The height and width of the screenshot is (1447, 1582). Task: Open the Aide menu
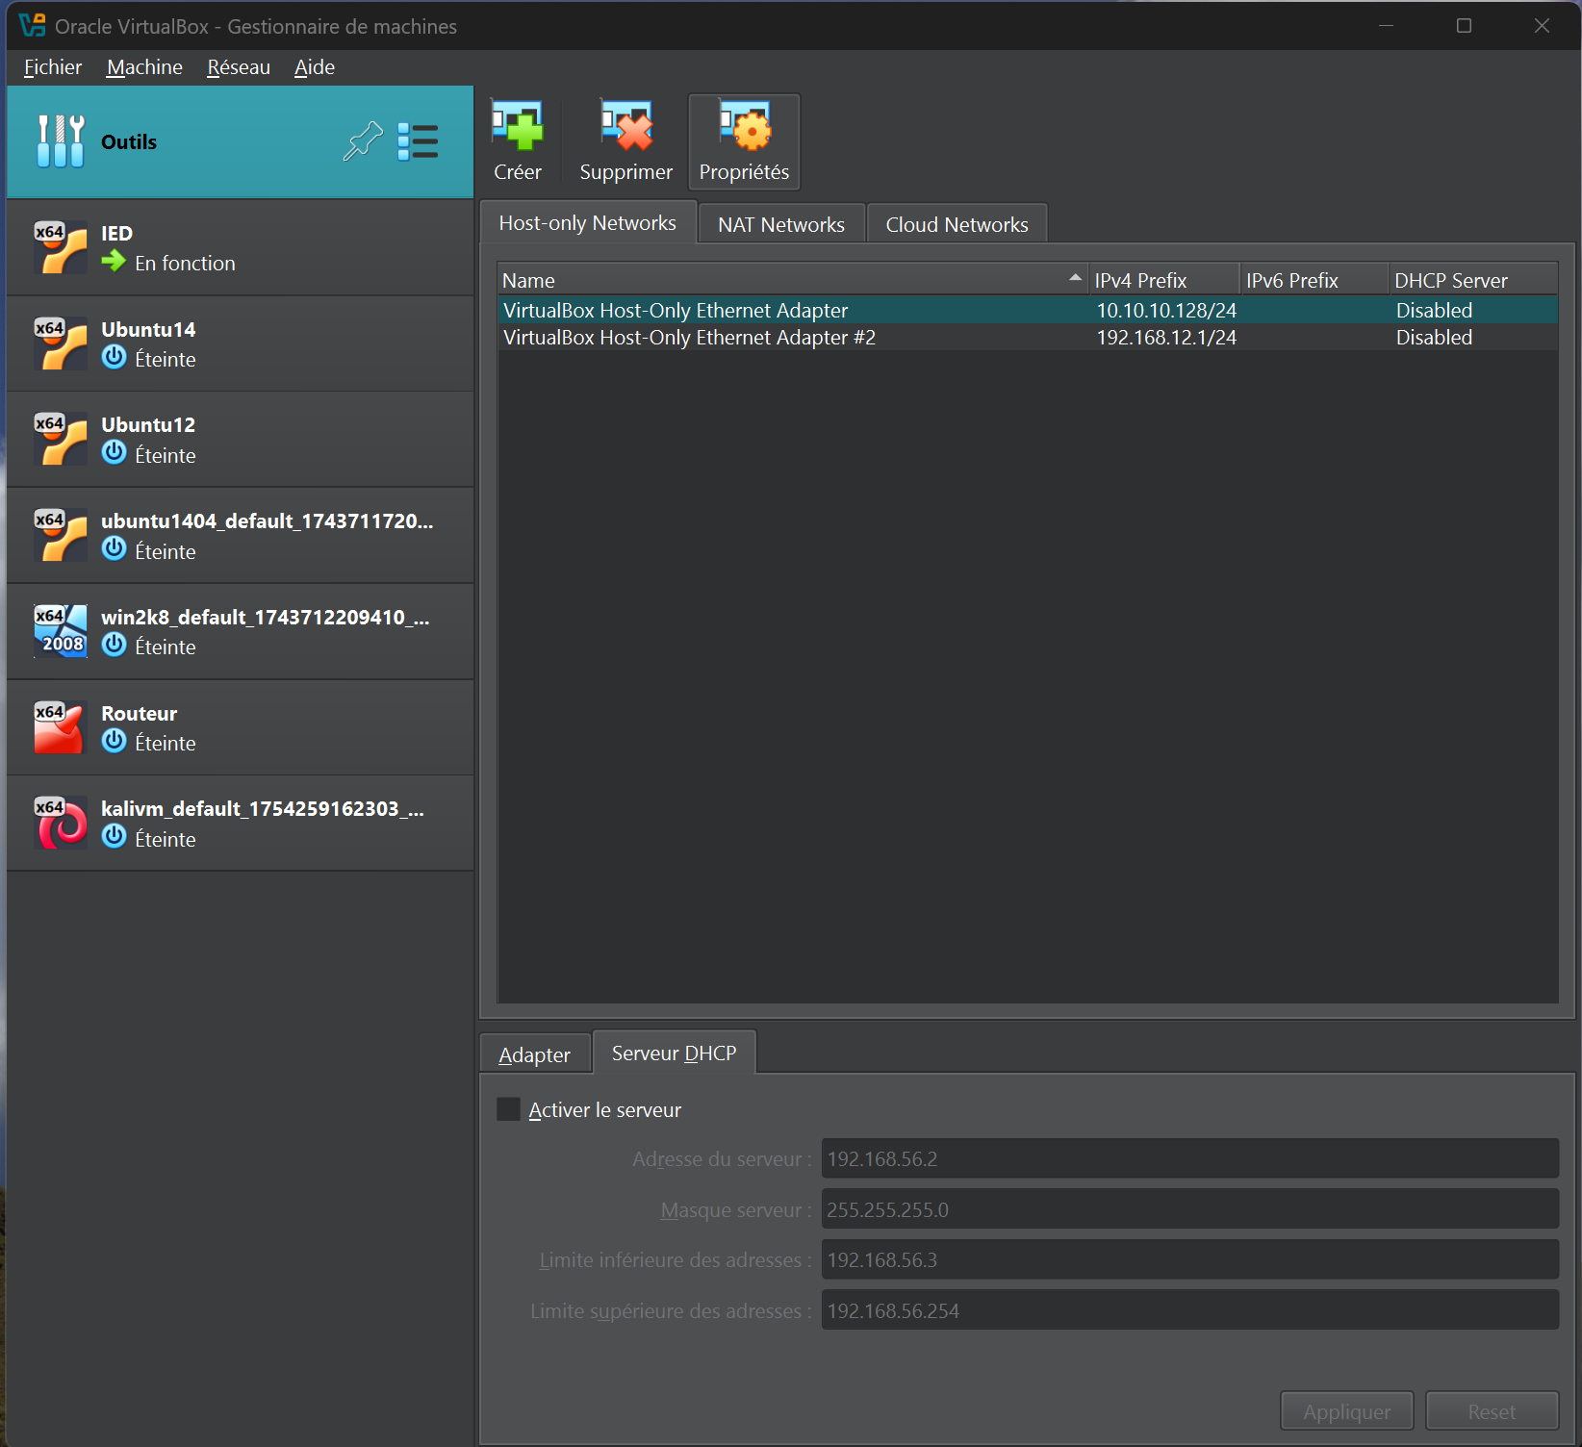point(314,67)
